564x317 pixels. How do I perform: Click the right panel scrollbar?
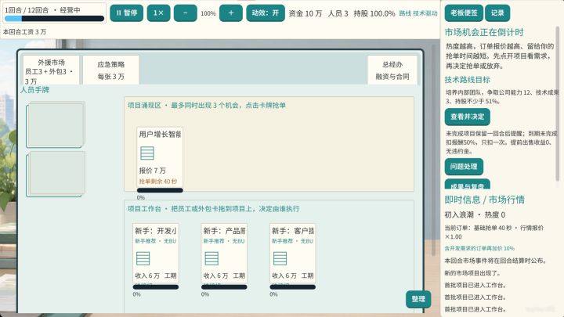[559, 104]
